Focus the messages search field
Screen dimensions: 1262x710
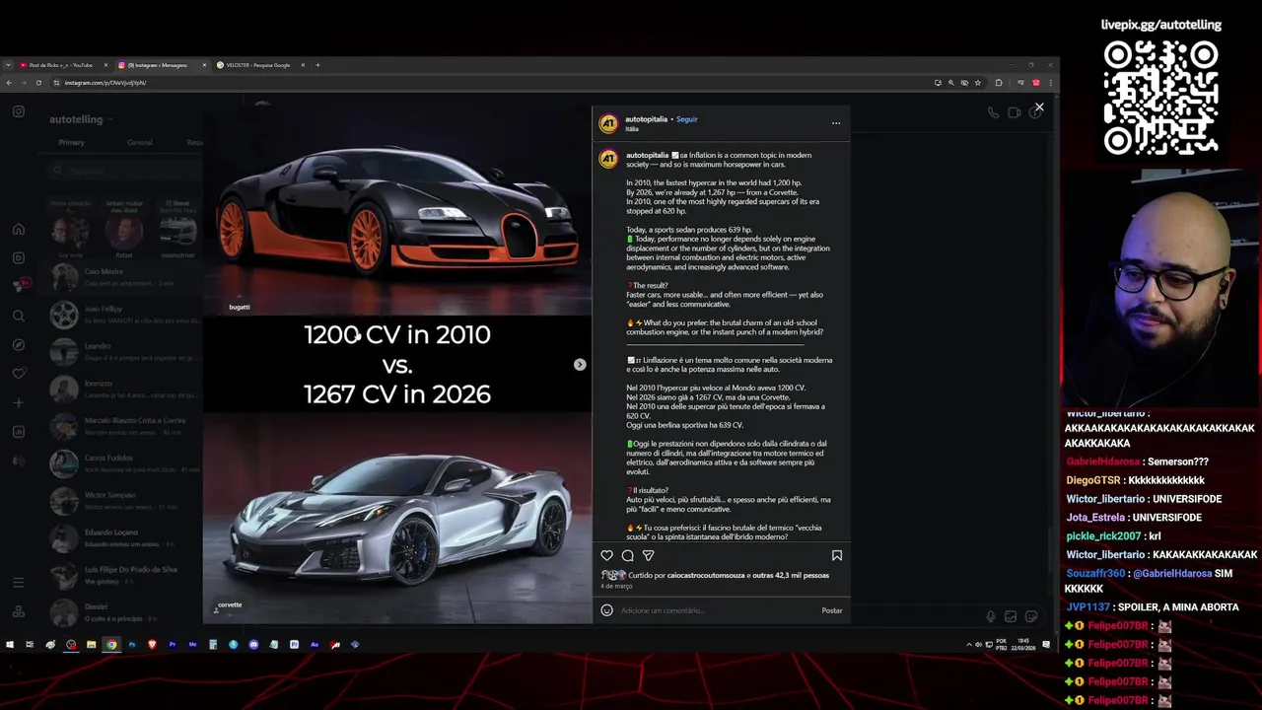pyautogui.click(x=123, y=171)
